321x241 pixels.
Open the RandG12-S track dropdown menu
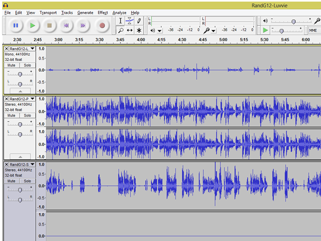pyautogui.click(x=33, y=164)
